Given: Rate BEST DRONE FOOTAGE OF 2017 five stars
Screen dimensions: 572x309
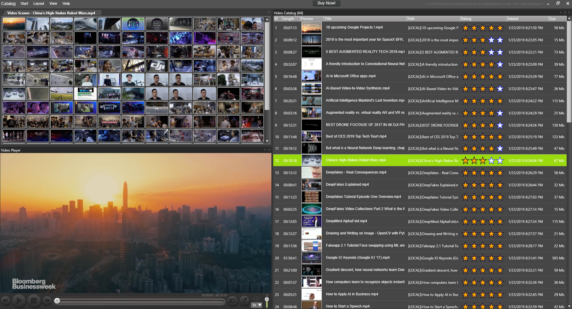Looking at the screenshot, I should pyautogui.click(x=500, y=125).
